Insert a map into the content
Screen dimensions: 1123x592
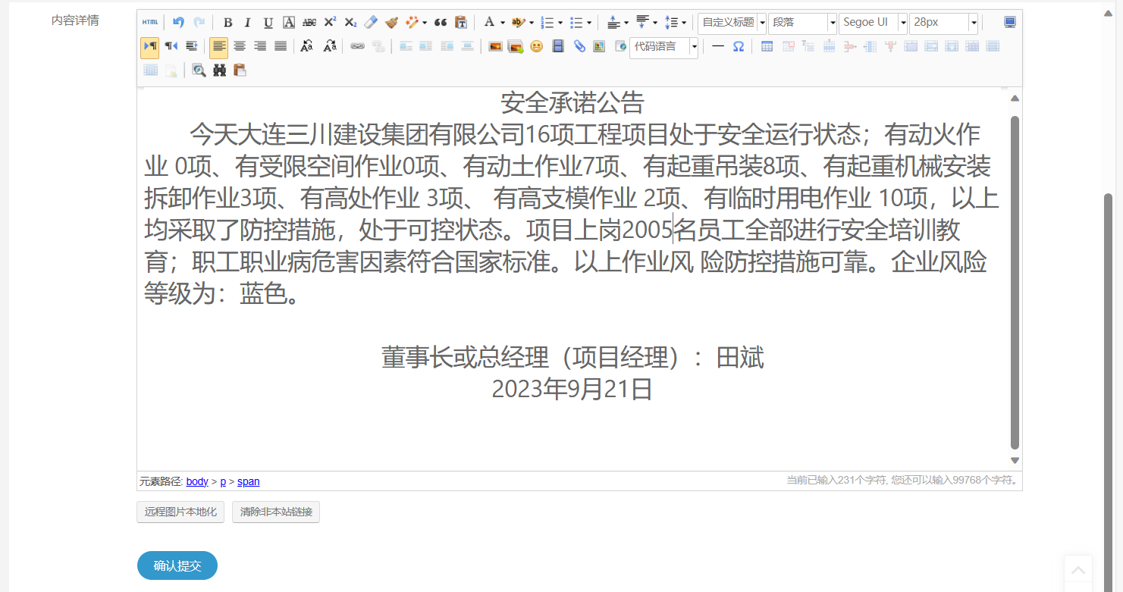coord(599,47)
